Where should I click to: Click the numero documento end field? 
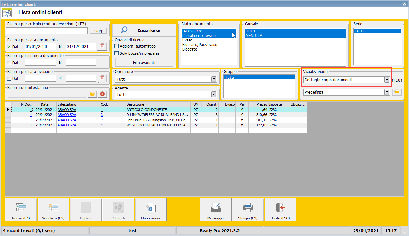tap(81, 63)
